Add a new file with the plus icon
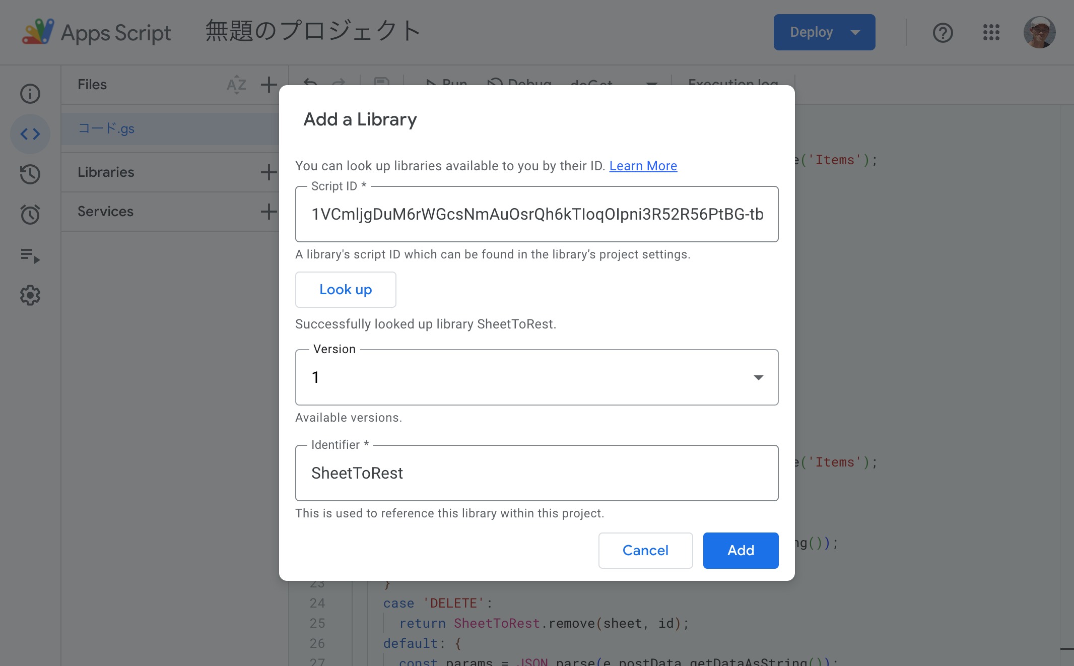Viewport: 1074px width, 666px height. (268, 85)
